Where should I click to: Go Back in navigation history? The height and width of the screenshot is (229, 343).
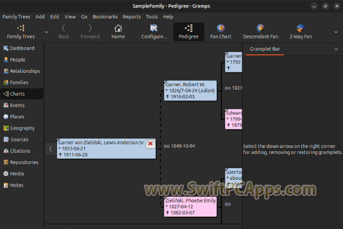[x=64, y=32]
